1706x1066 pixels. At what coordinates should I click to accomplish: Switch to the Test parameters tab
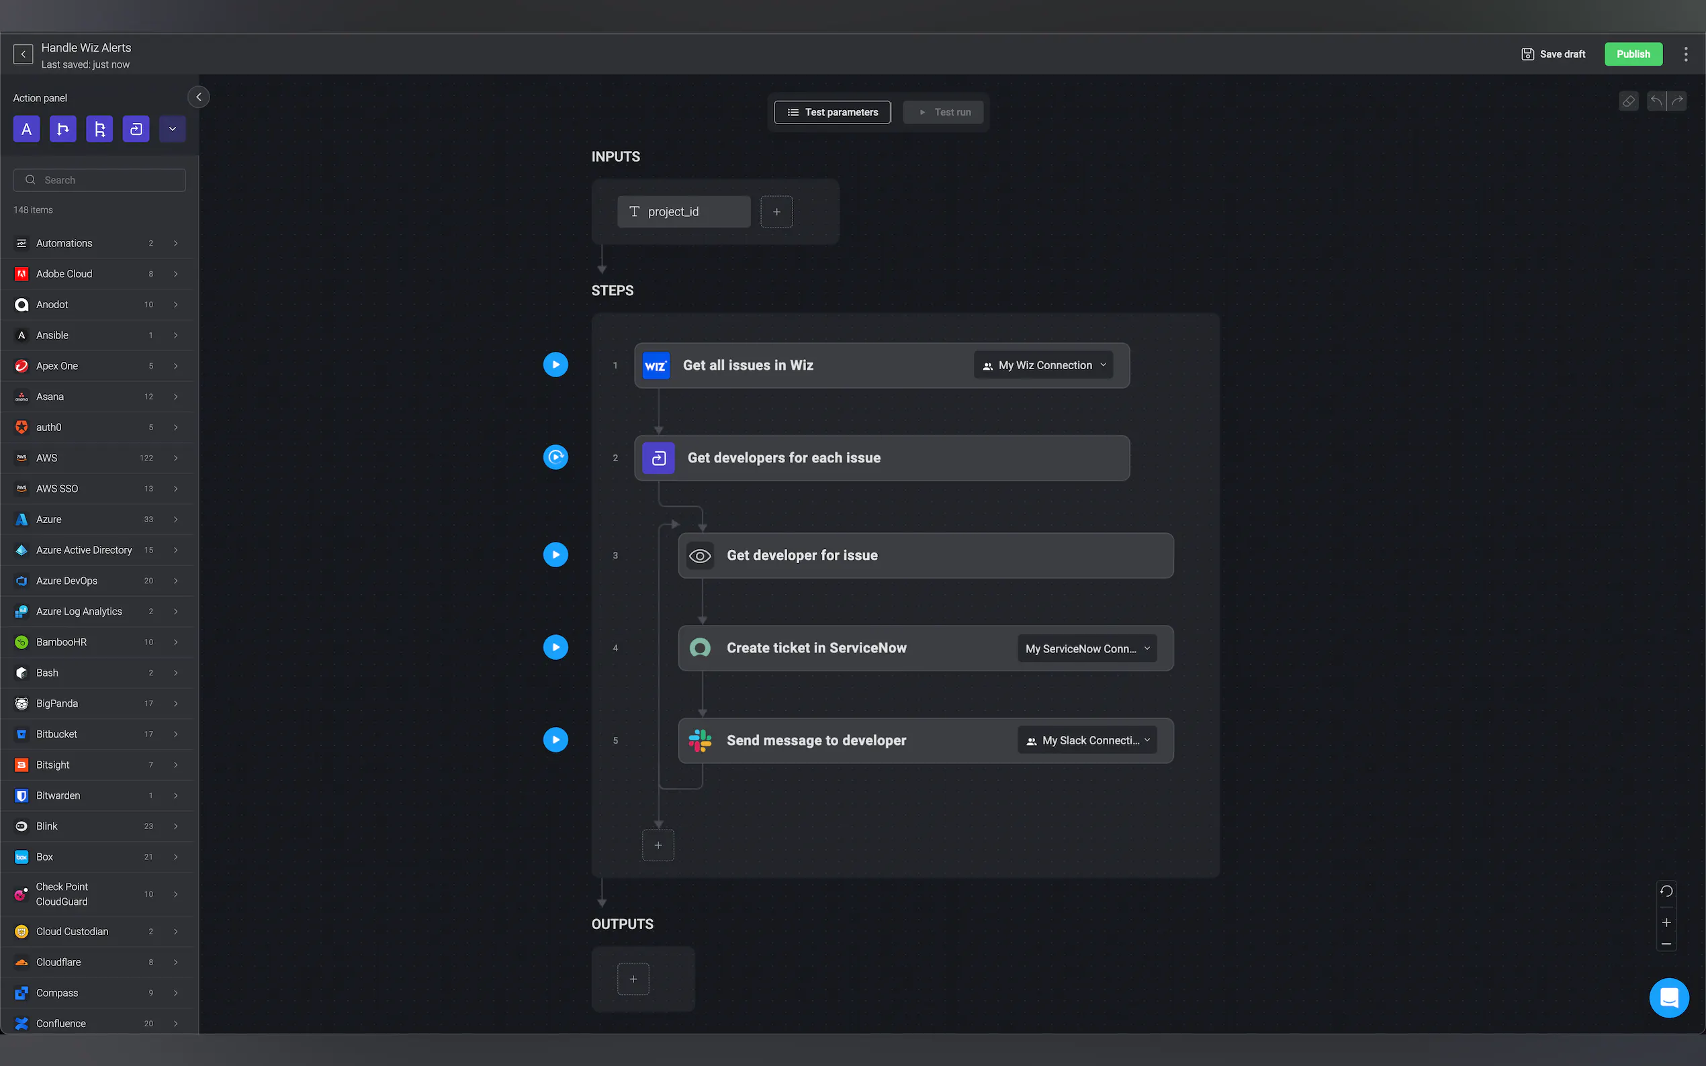click(832, 111)
